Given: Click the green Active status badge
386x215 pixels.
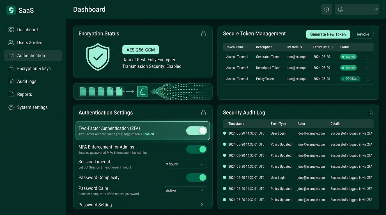Looking at the screenshot, I should (x=348, y=57).
